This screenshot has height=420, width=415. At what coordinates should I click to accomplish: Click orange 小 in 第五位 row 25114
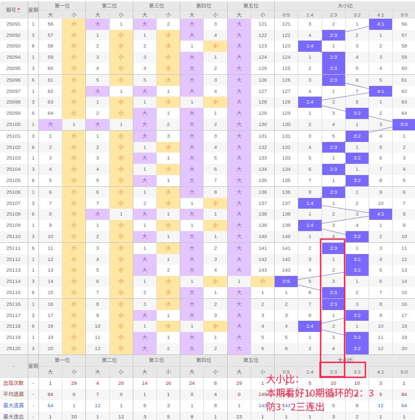pyautogui.click(x=262, y=281)
